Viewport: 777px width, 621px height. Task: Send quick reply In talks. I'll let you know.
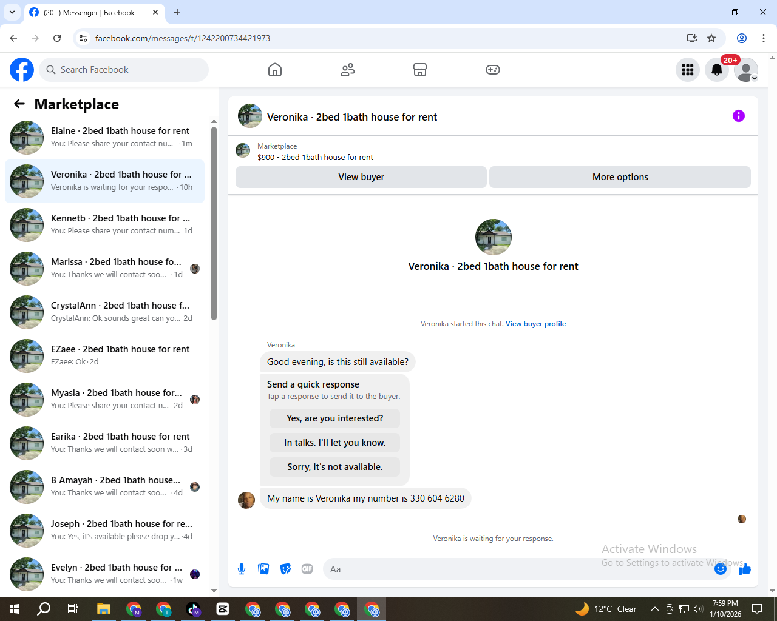(334, 443)
